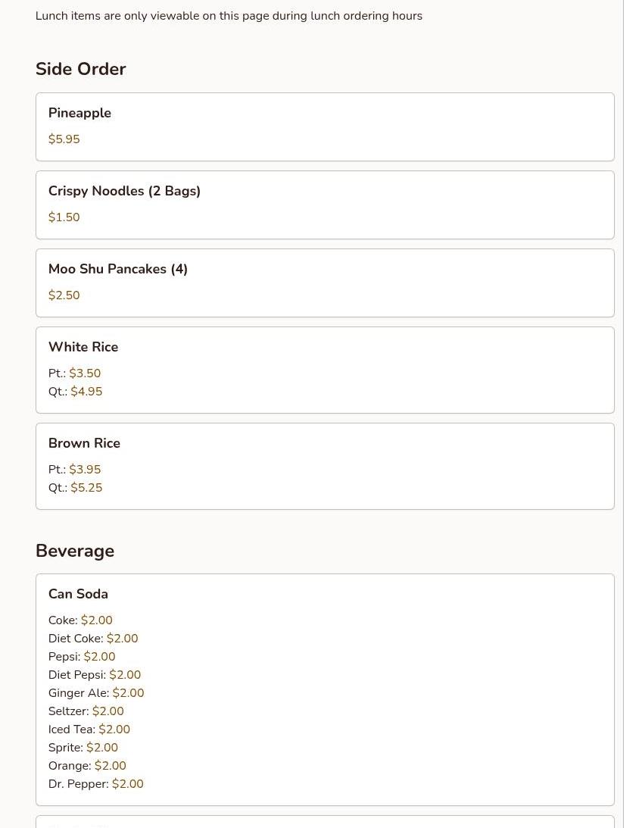Choose the Sprite option

tap(83, 748)
